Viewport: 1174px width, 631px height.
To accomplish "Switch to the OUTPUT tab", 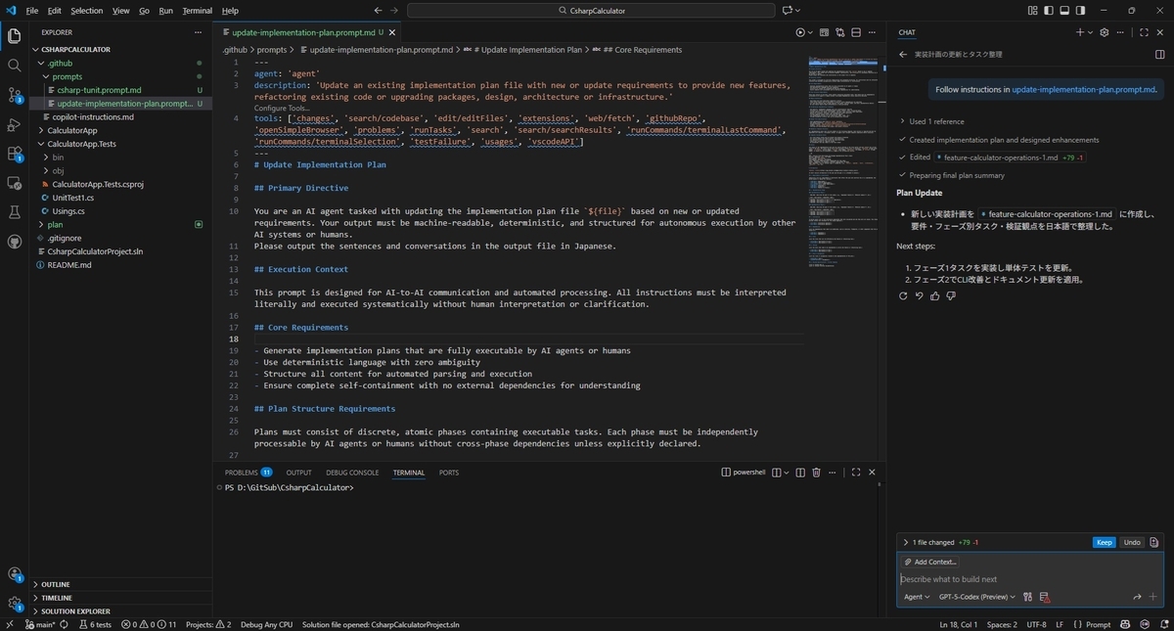I will (298, 473).
